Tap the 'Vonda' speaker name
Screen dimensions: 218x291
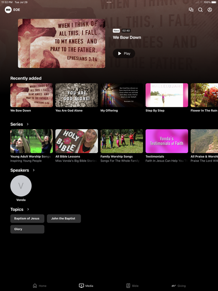click(21, 200)
